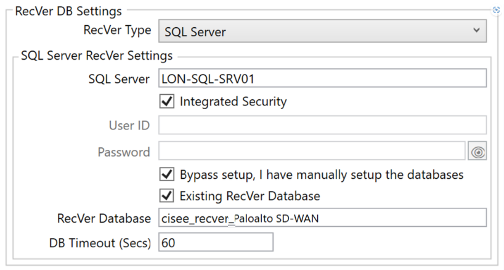This screenshot has height=270, width=504.
Task: Click the SQL Server RecVer Settings heading
Action: pos(97,55)
